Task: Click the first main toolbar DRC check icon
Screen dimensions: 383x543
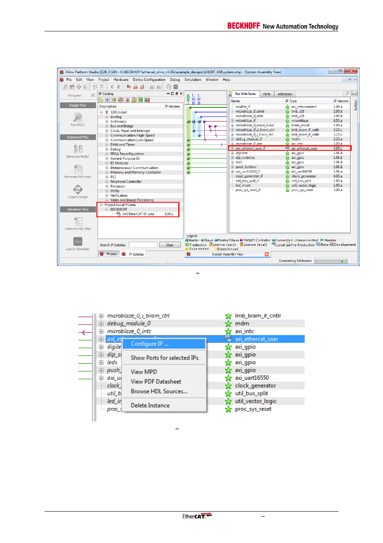Action: pyautogui.click(x=65, y=86)
